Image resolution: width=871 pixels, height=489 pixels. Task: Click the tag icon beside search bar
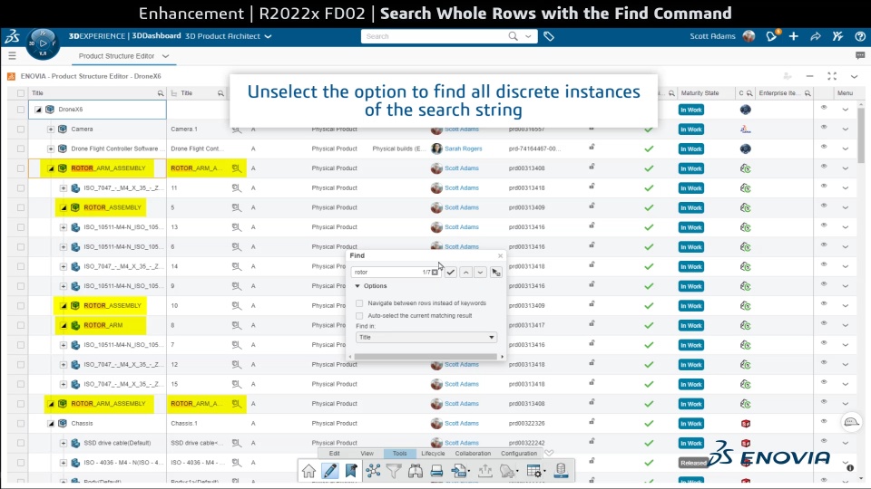click(549, 36)
